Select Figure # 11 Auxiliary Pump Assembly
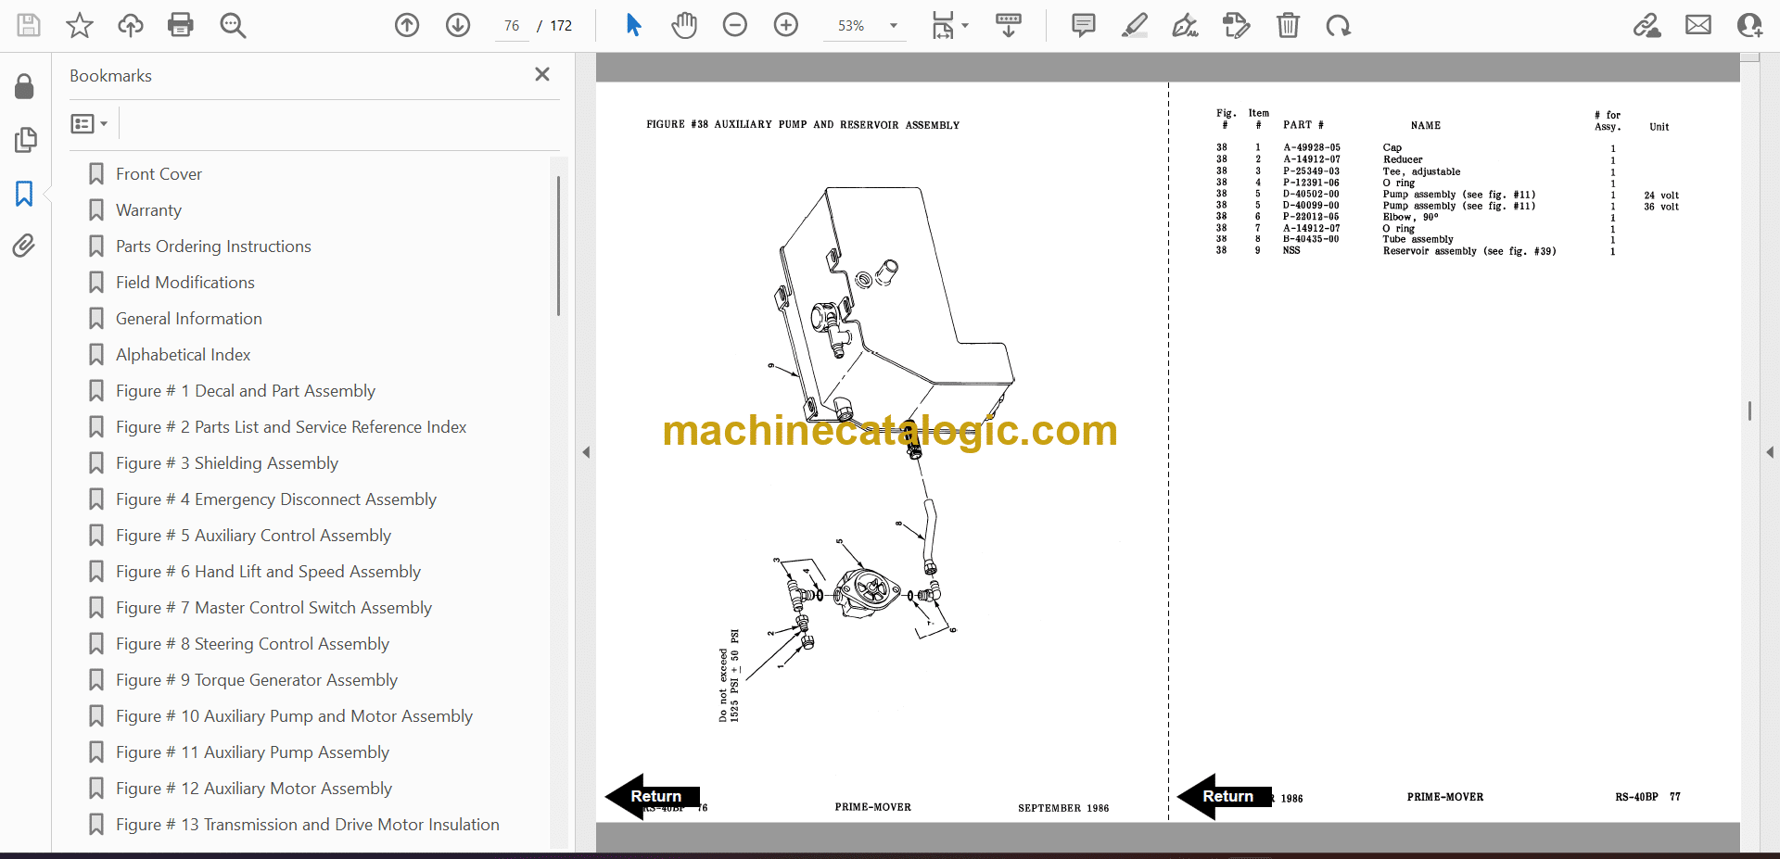 pos(252,752)
